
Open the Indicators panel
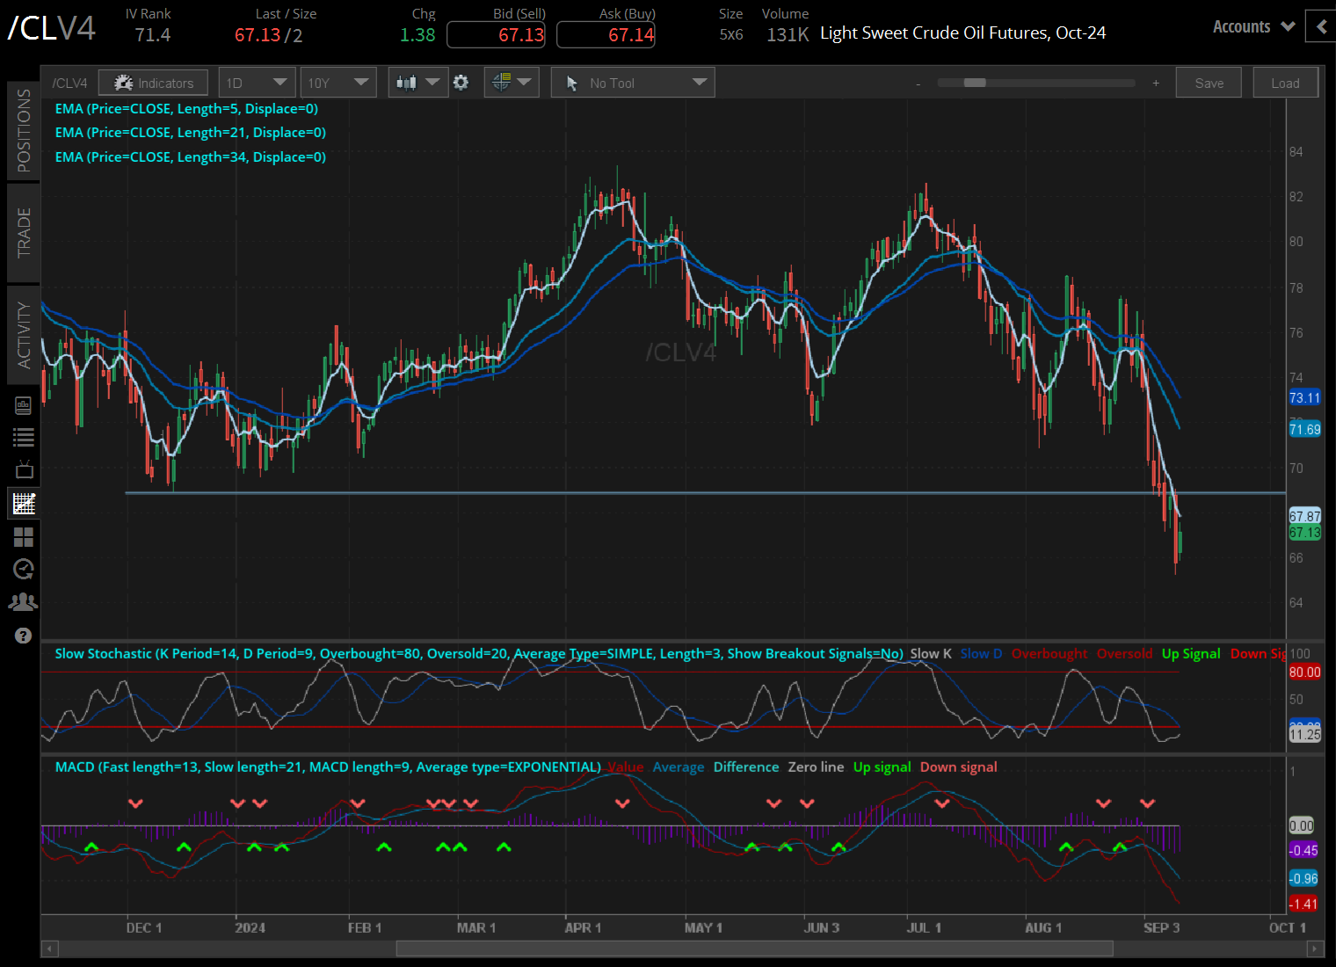pyautogui.click(x=153, y=83)
